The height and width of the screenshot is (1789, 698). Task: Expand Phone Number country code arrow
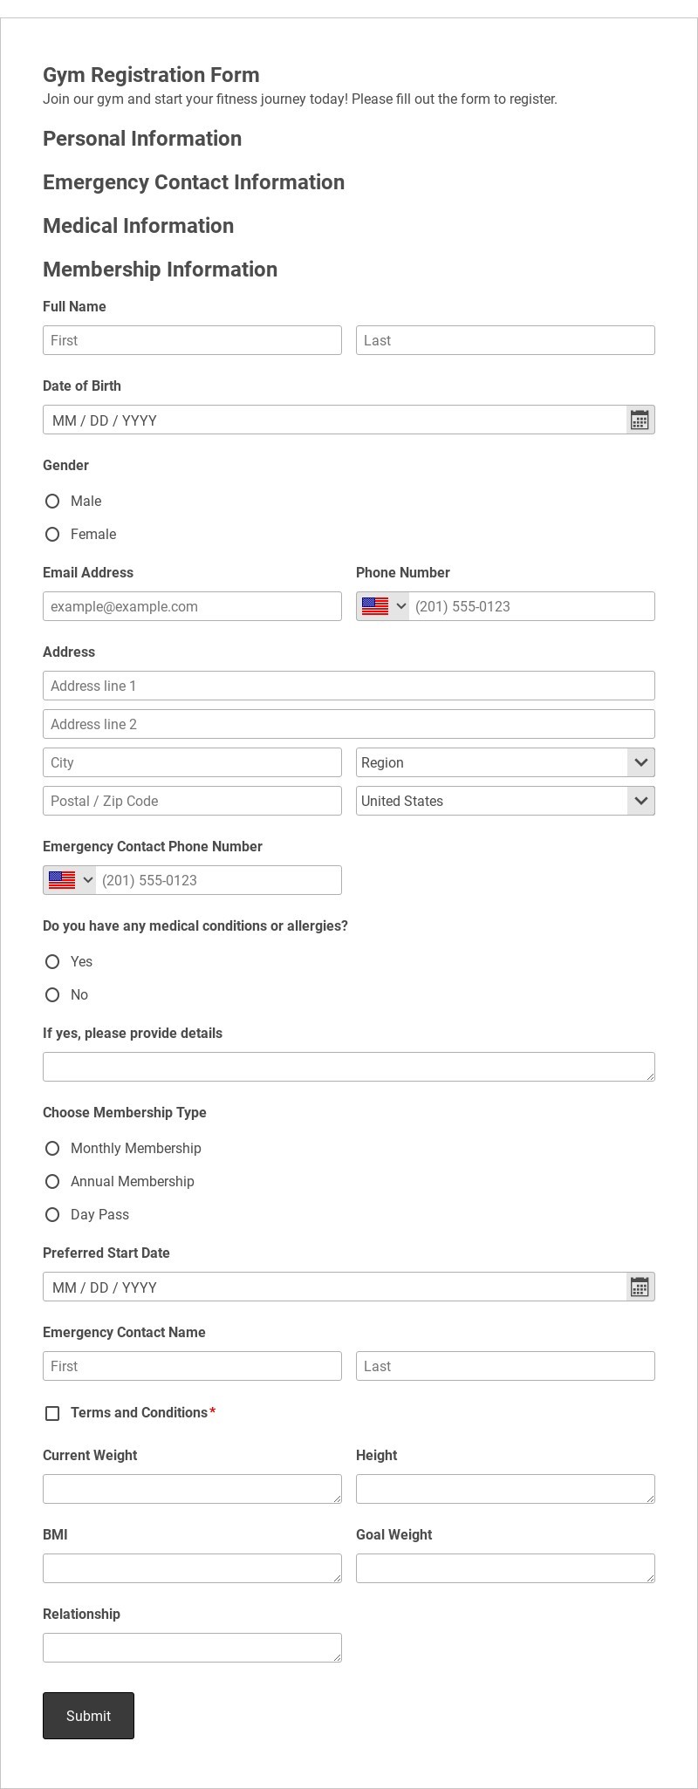(x=401, y=606)
